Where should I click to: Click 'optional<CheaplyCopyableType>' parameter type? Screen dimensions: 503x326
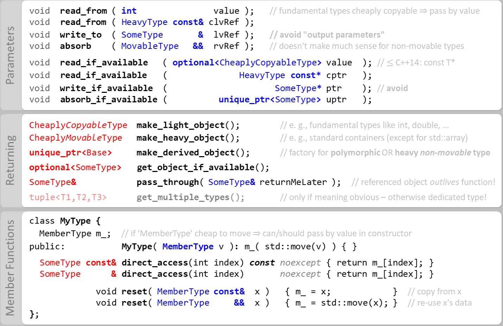(247, 63)
